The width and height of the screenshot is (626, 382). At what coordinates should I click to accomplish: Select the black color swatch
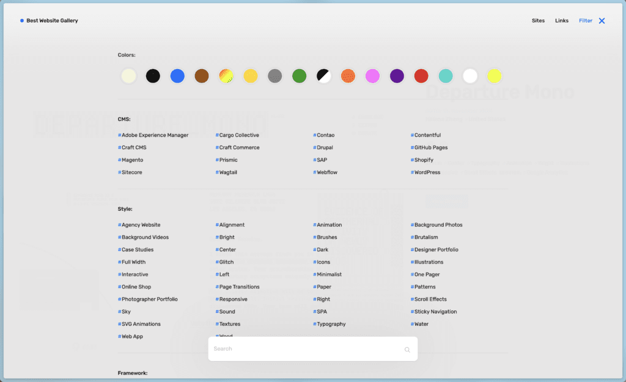point(153,76)
